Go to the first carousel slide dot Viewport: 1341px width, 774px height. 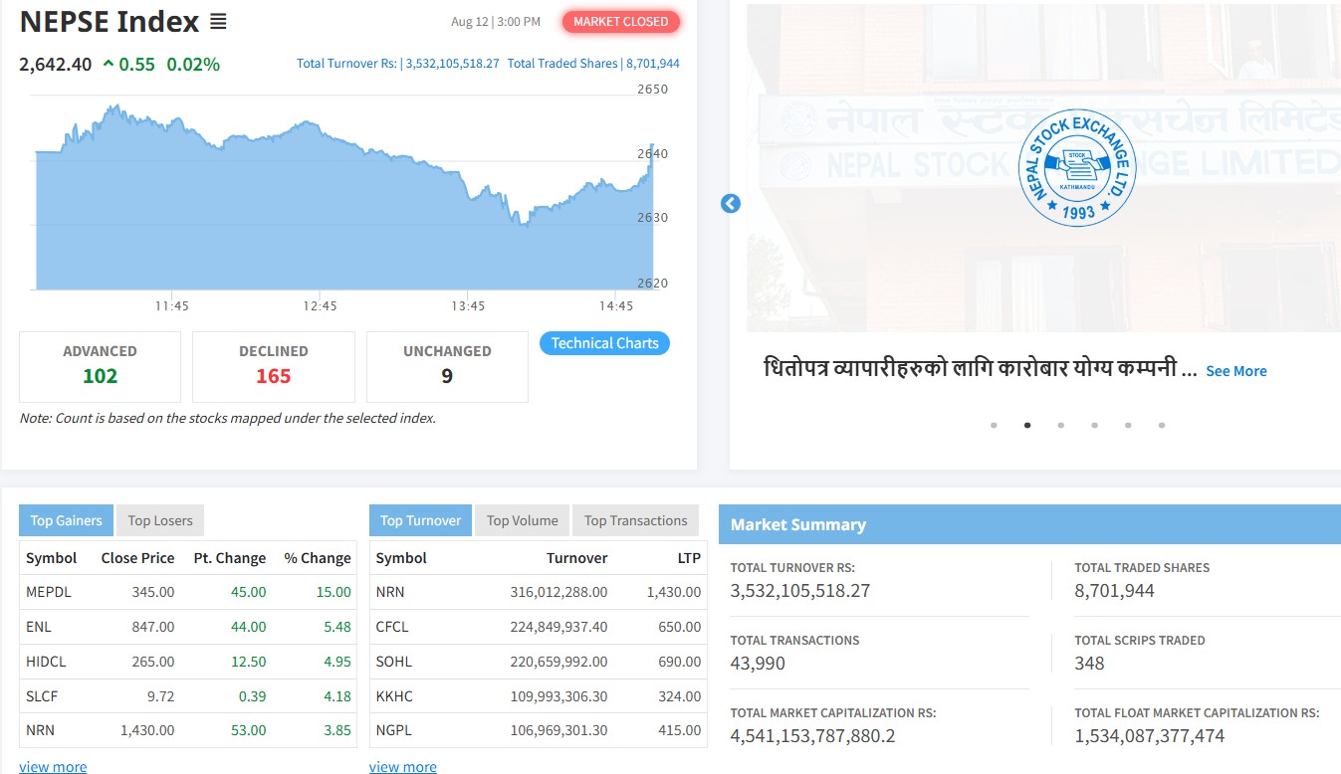[994, 425]
